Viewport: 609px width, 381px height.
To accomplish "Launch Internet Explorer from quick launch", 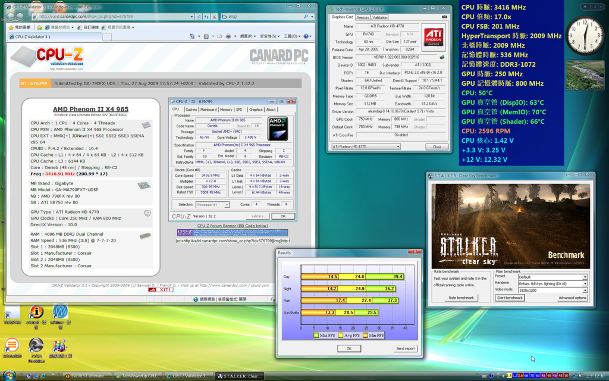I will [43, 376].
